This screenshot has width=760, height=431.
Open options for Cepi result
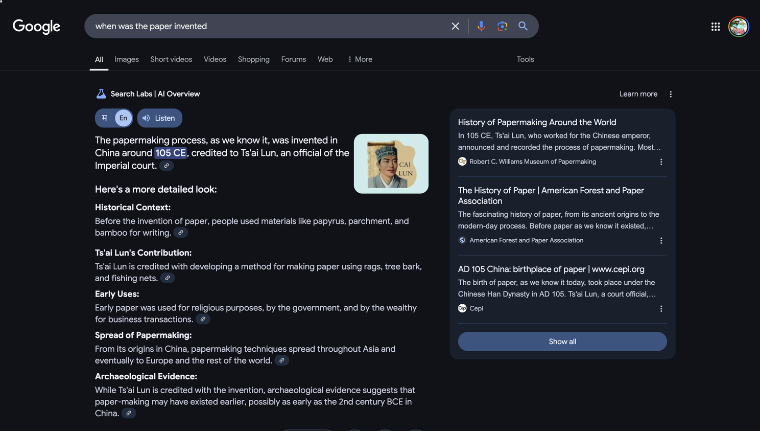tap(661, 309)
